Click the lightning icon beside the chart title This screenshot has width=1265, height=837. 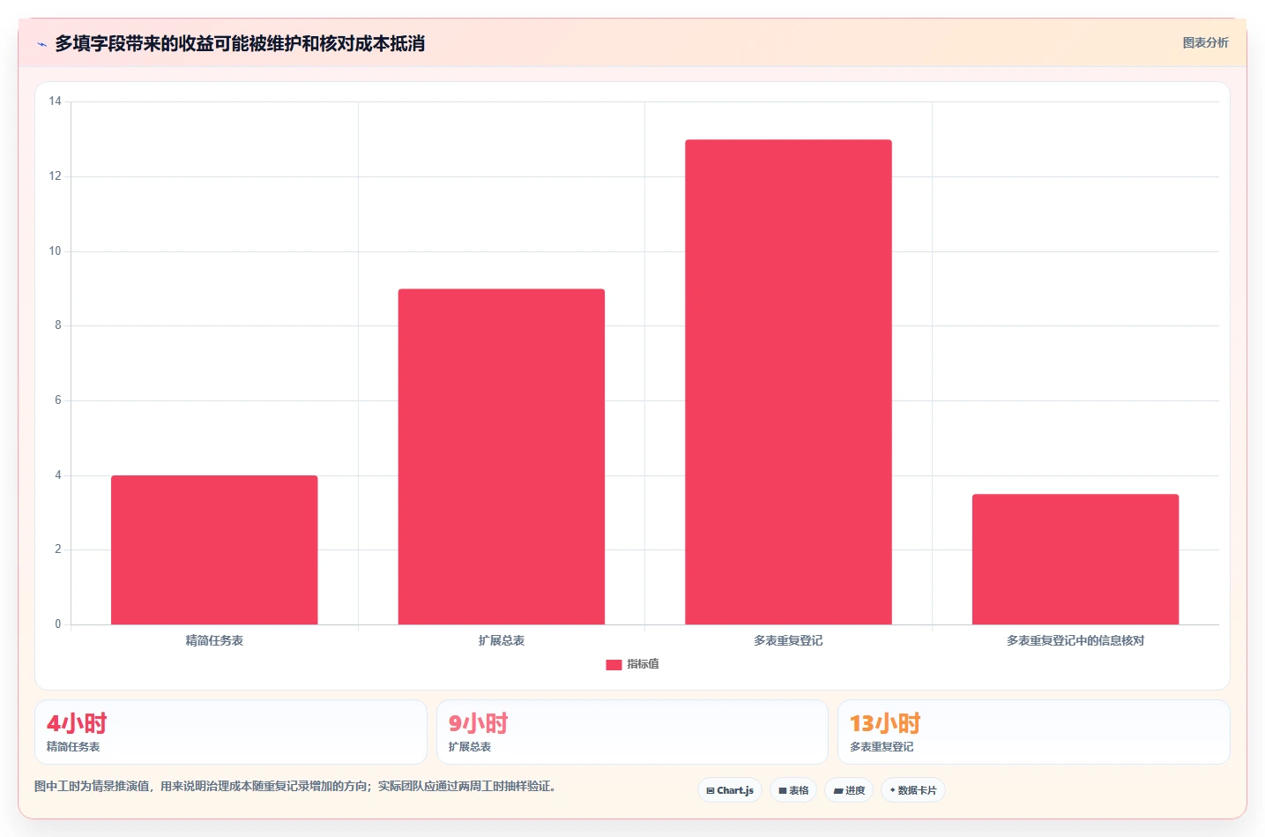tap(41, 44)
